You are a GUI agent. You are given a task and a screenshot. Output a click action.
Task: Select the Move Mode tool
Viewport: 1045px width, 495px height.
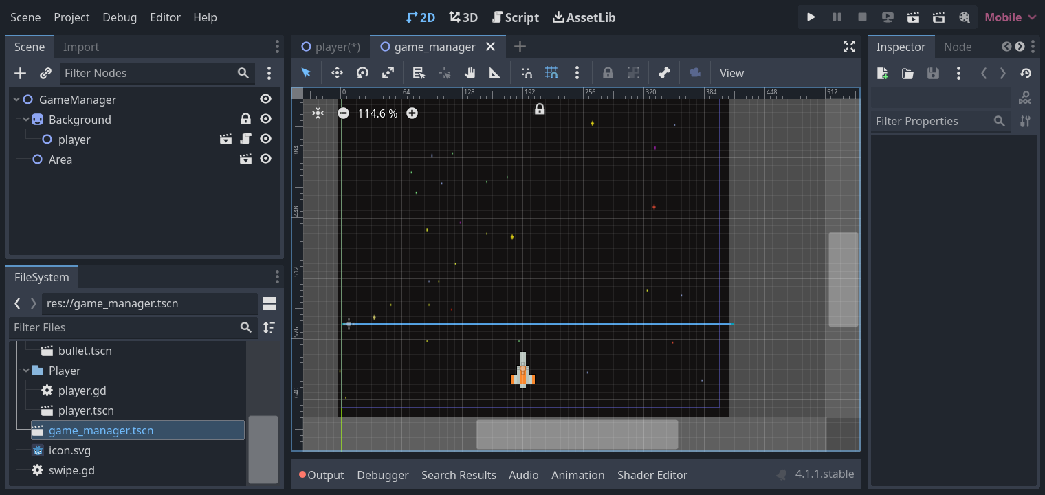(x=337, y=73)
